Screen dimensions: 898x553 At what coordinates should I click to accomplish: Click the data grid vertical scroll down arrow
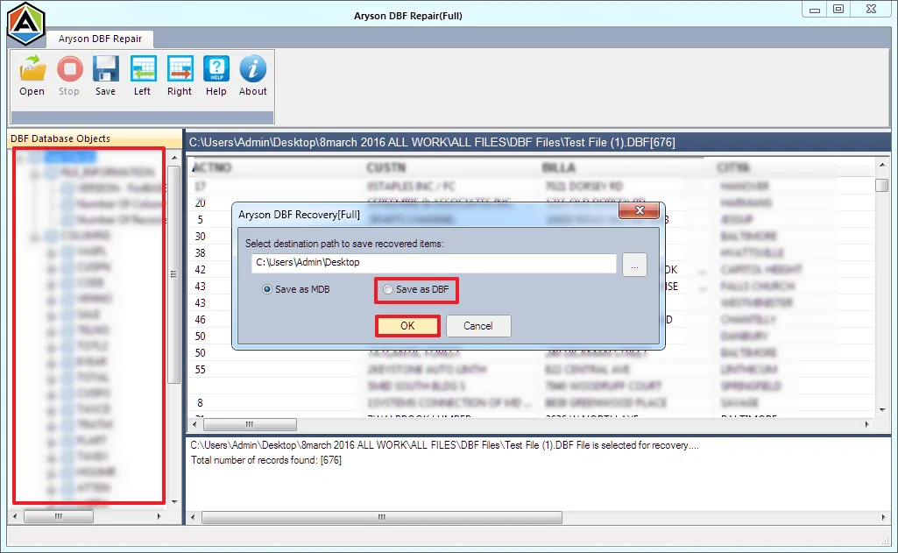click(882, 410)
